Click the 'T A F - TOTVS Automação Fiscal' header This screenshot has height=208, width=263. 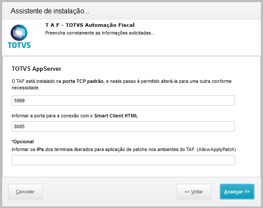click(x=90, y=25)
